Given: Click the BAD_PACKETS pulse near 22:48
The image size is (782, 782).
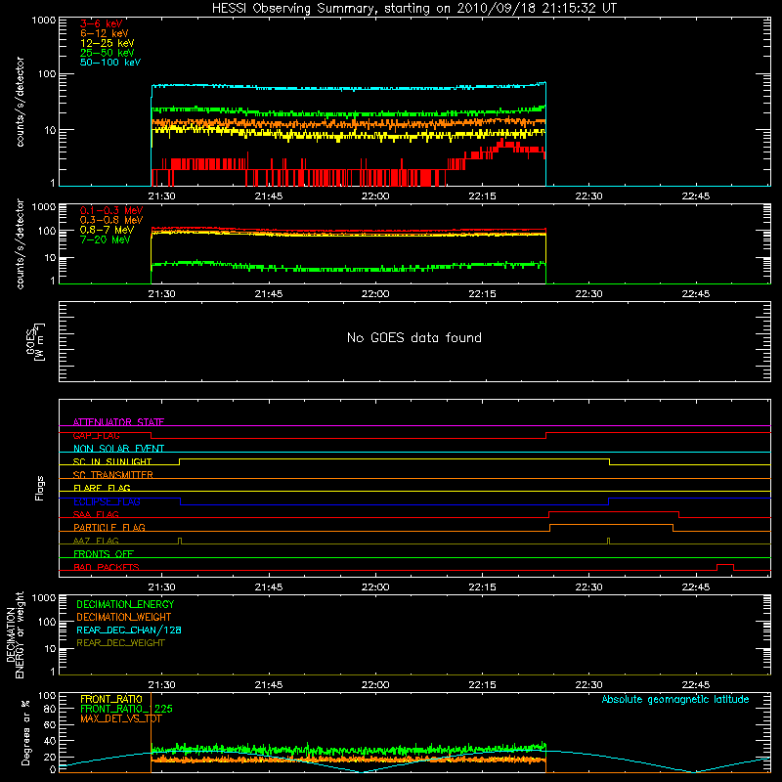Looking at the screenshot, I should (x=725, y=565).
